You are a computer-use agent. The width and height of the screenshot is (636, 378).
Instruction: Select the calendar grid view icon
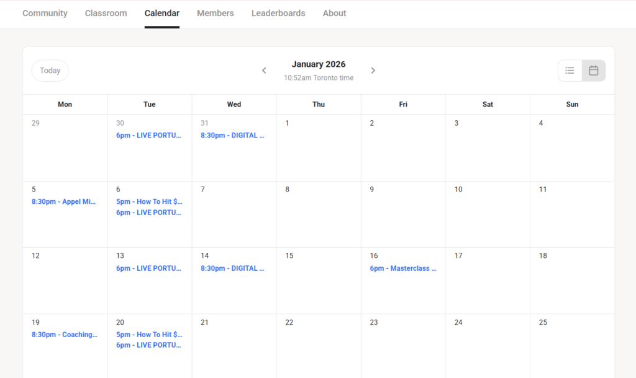pyautogui.click(x=593, y=71)
